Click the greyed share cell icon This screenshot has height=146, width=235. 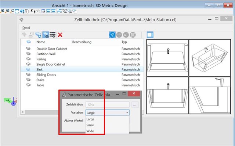[x=31, y=35]
